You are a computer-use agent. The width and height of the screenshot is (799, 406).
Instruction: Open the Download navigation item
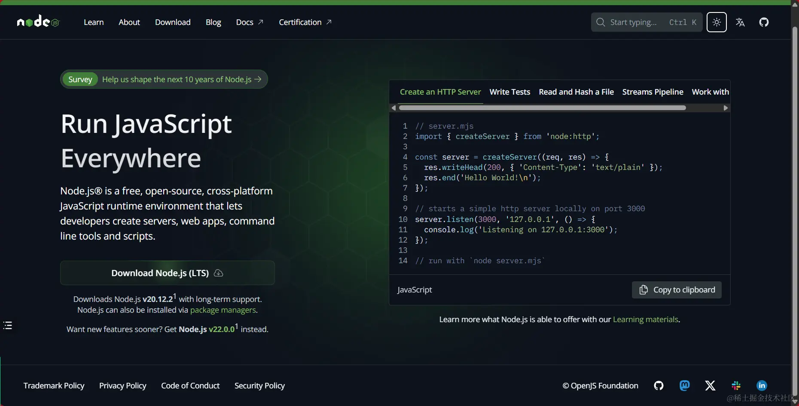click(x=173, y=22)
